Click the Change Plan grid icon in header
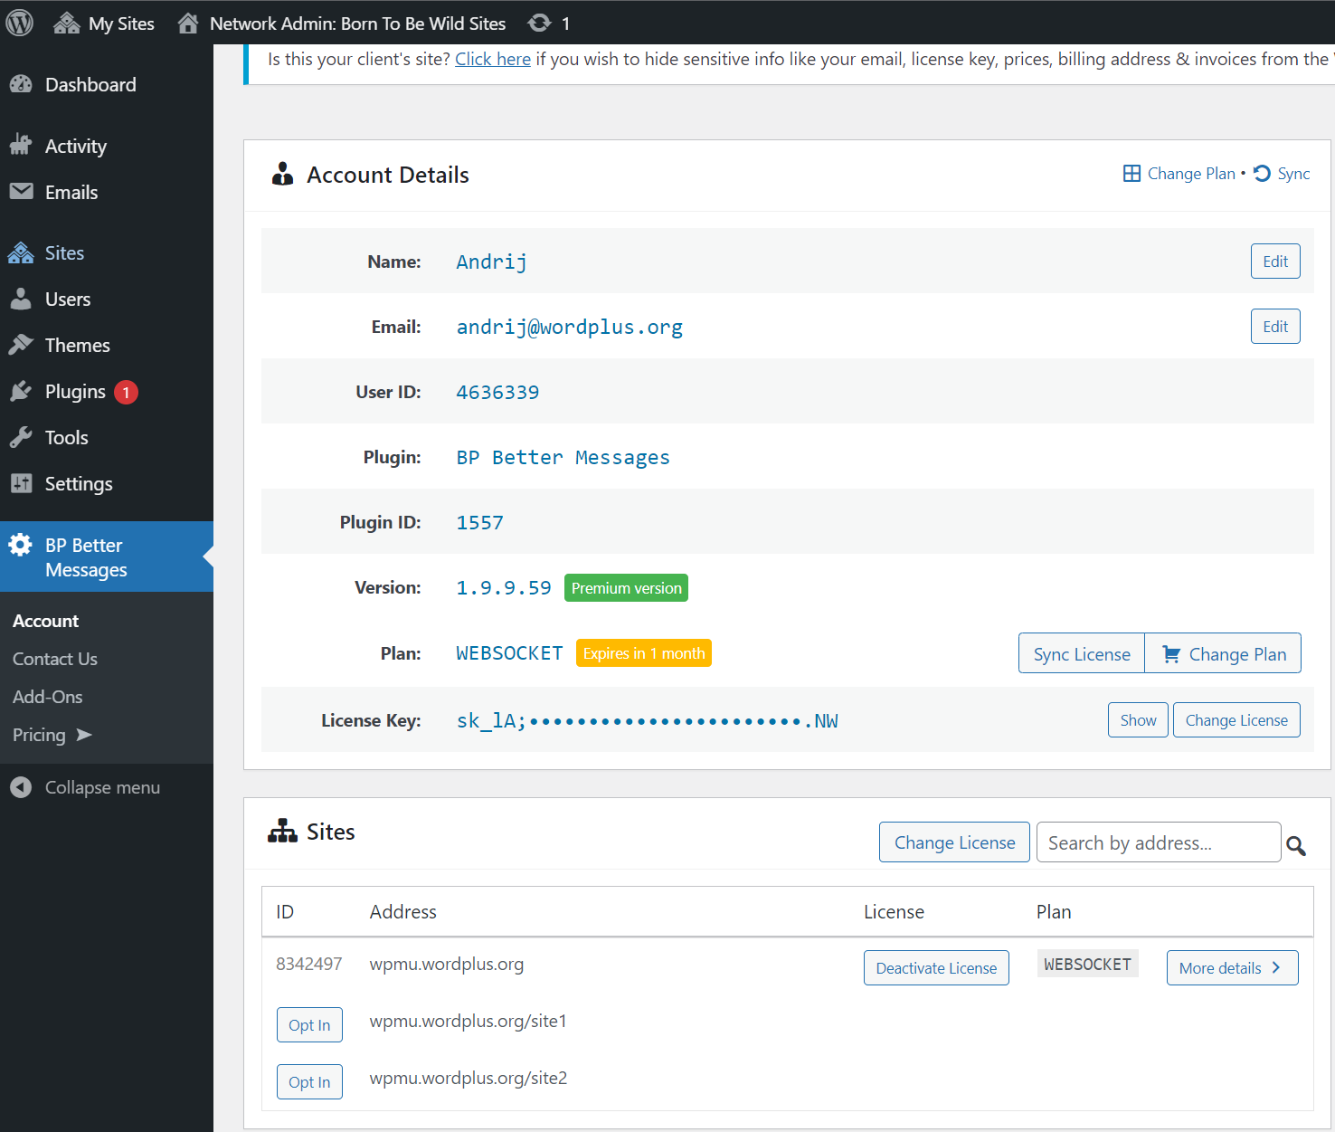 tap(1131, 173)
